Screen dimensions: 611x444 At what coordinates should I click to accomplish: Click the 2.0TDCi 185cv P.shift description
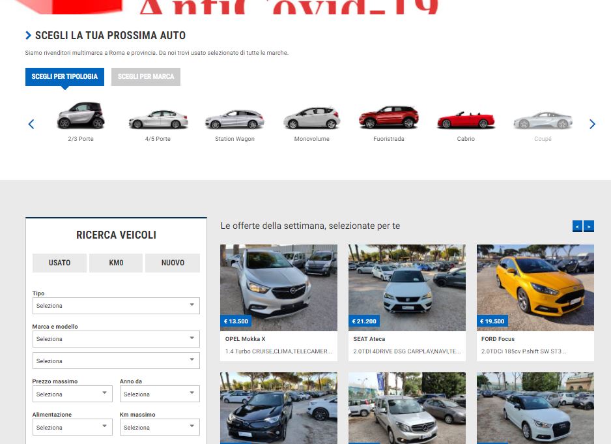[524, 351]
